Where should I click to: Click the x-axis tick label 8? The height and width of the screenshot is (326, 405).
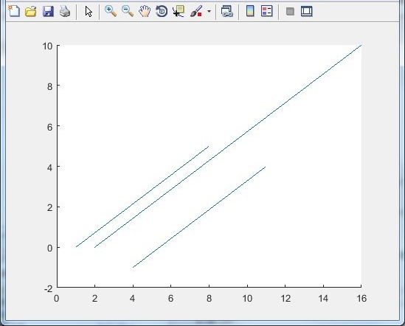pyautogui.click(x=209, y=299)
